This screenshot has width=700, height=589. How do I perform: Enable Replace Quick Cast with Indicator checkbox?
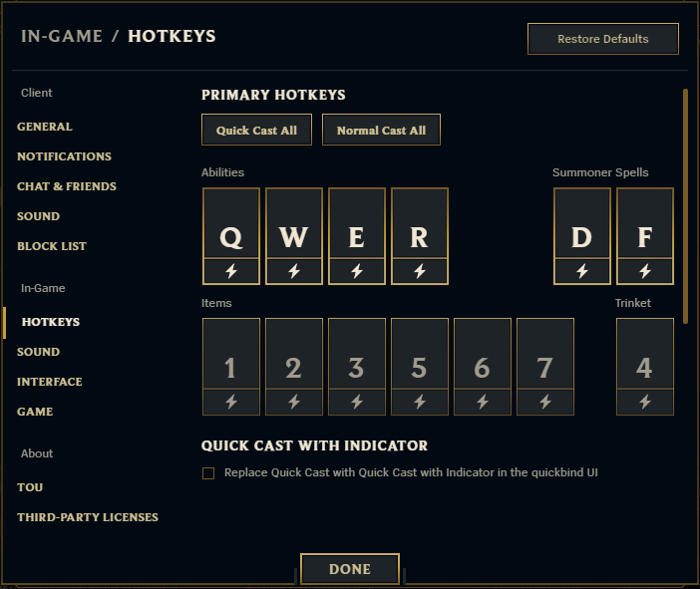click(208, 473)
